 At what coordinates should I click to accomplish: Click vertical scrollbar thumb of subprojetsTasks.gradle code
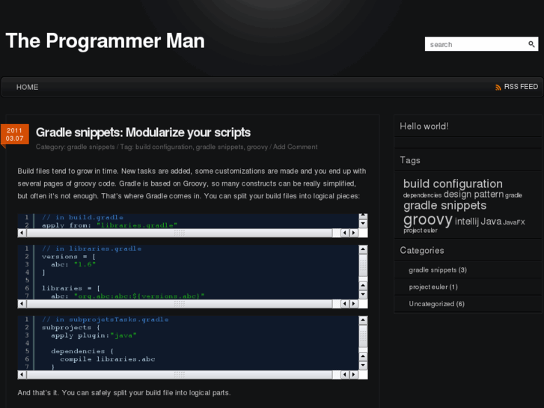click(363, 336)
